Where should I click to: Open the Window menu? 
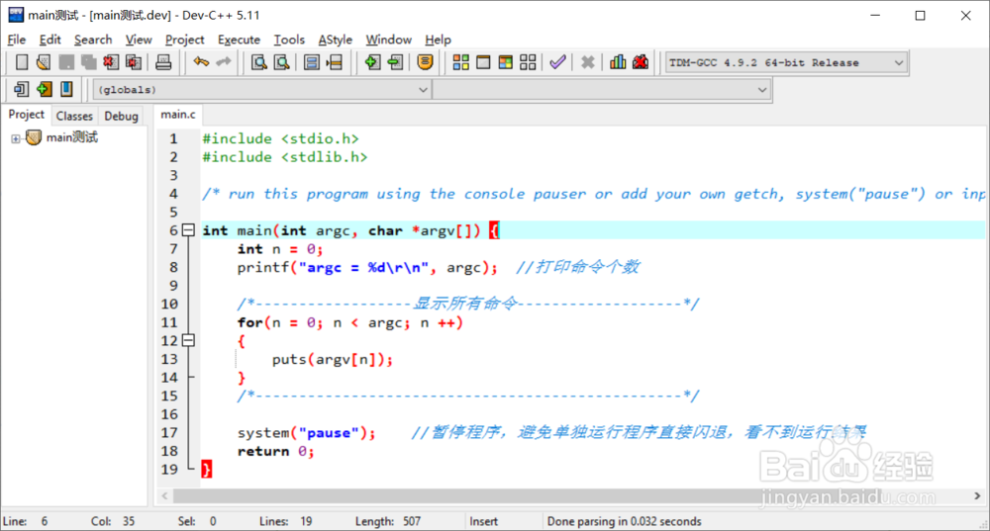pos(388,40)
